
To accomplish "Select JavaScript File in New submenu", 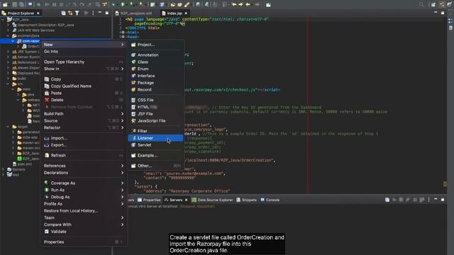I will tap(155, 121).
